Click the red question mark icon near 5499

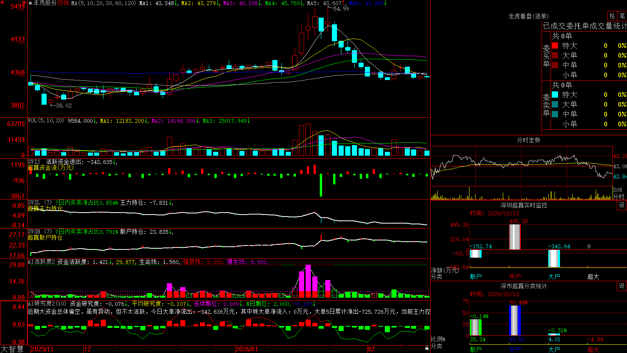pos(24,3)
